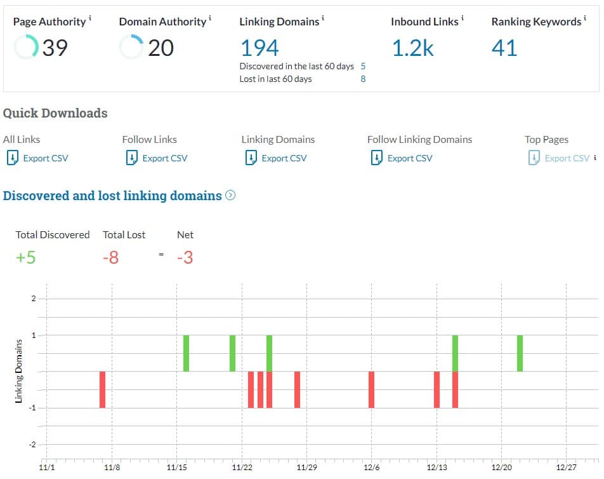Click the 'Discovered in the last 60 days' text

297,66
